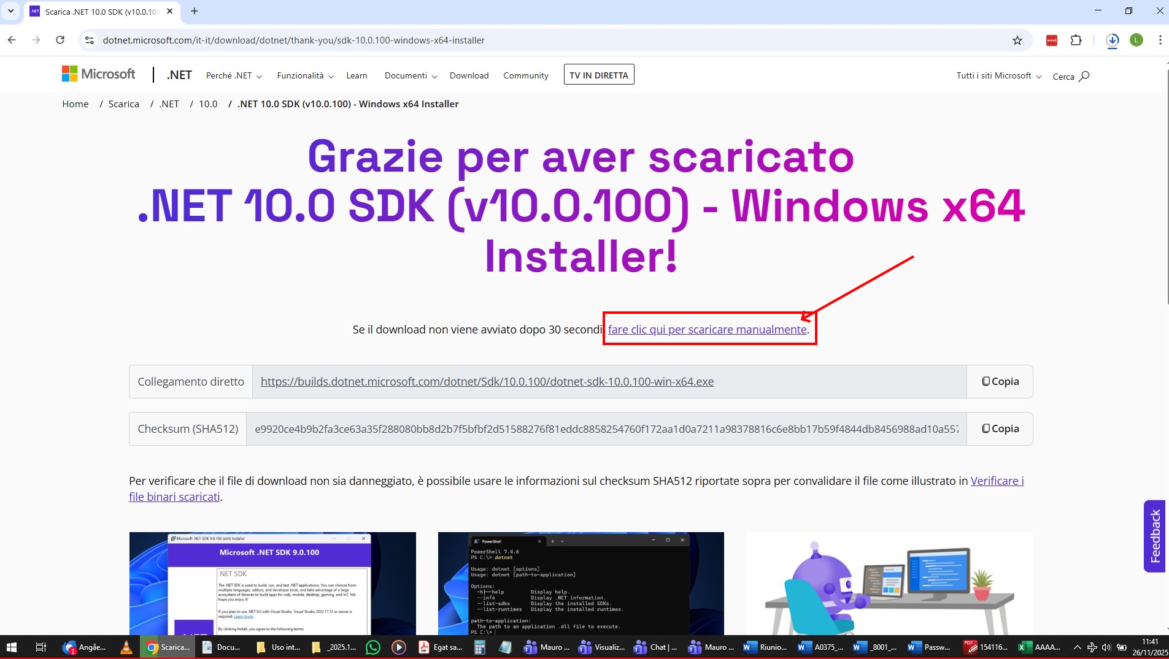Click the Checksum SHA512 value field
The height and width of the screenshot is (659, 1169).
(606, 429)
